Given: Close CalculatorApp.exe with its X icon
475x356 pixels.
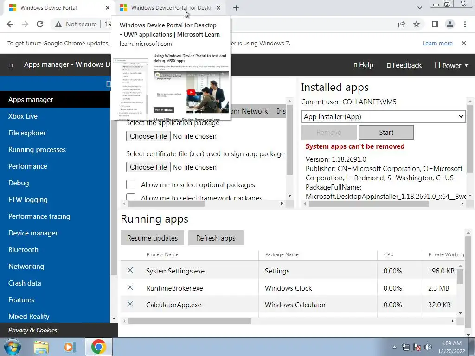Looking at the screenshot, I should point(130,304).
